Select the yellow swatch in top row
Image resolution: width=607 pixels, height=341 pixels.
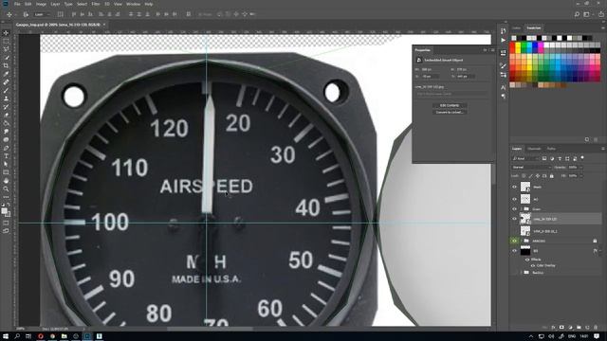(518, 45)
